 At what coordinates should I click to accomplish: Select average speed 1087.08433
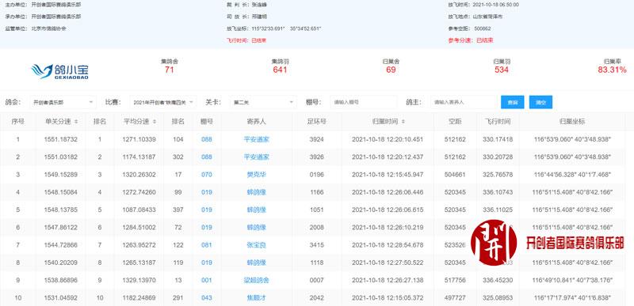coord(139,210)
